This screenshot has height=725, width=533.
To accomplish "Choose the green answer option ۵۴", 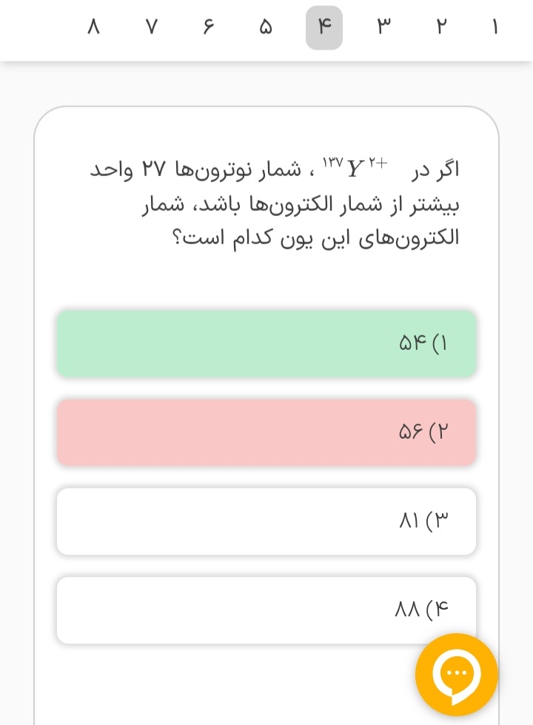I will pyautogui.click(x=266, y=343).
